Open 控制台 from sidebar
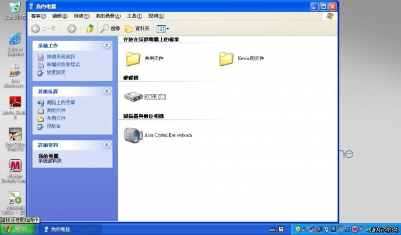The height and width of the screenshot is (235, 401). pyautogui.click(x=54, y=126)
